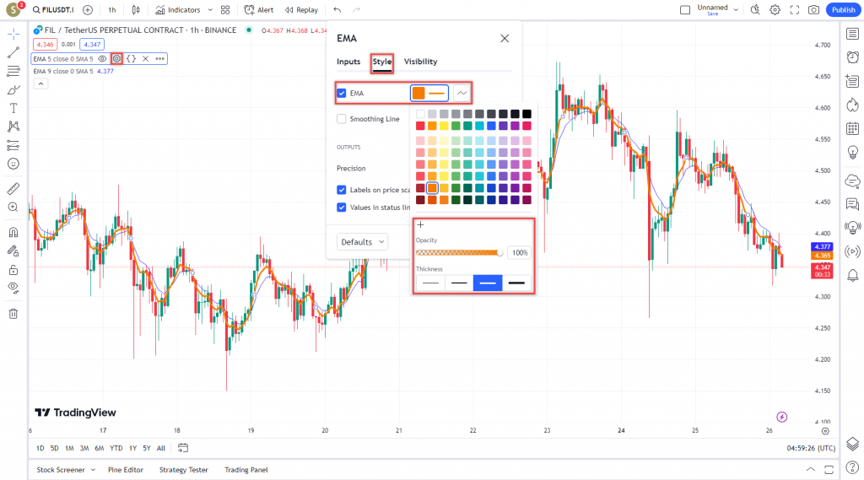Open the watchlist panel icon
The height and width of the screenshot is (480, 864).
click(852, 35)
